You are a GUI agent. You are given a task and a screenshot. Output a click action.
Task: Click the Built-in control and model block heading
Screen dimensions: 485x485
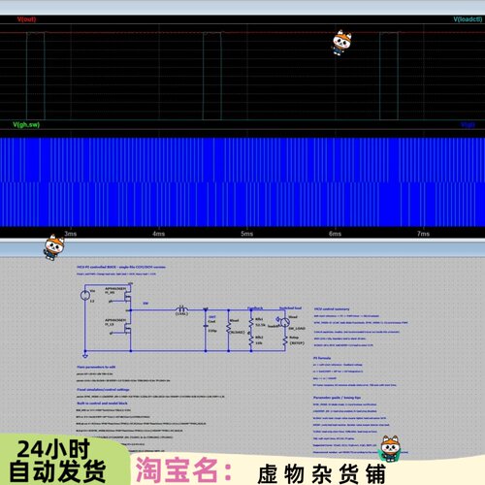pos(102,404)
